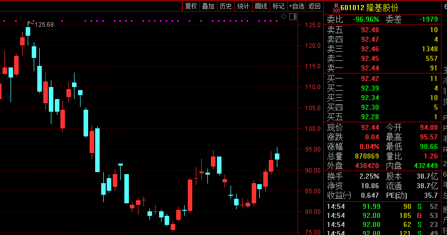447x235 pixels.
Task: Click 返回 to go back
Action: tap(315, 6)
